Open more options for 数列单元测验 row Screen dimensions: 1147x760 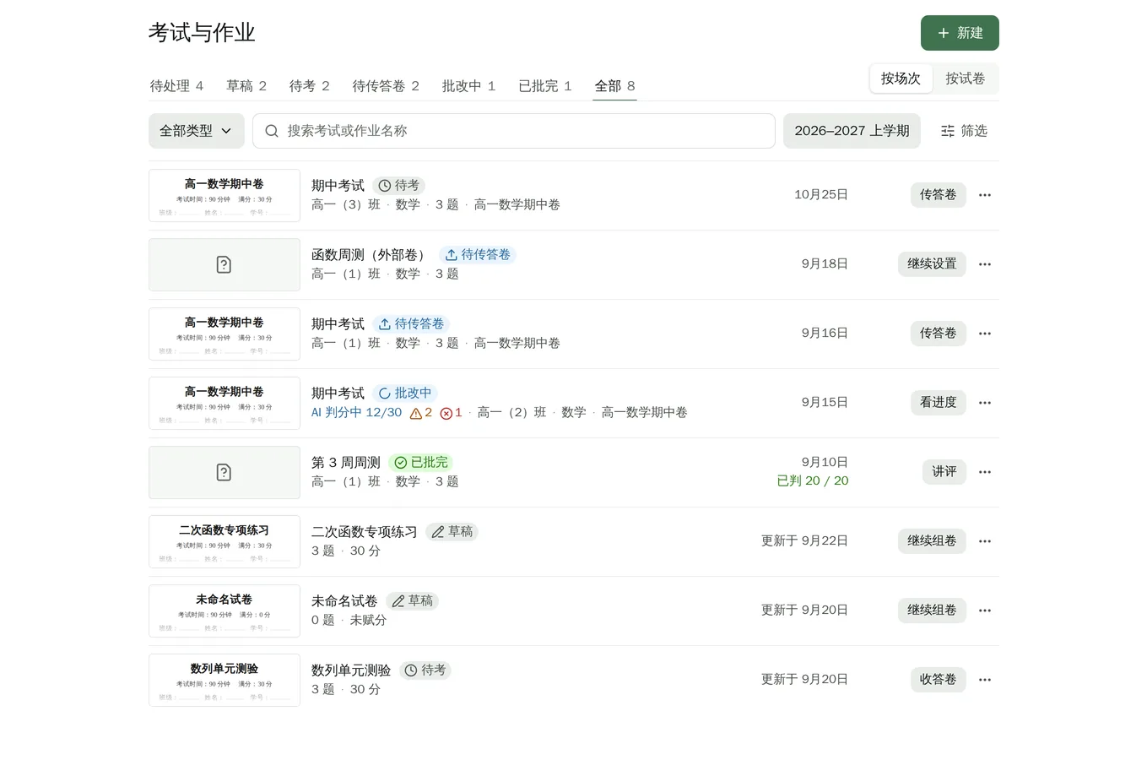[x=984, y=680]
